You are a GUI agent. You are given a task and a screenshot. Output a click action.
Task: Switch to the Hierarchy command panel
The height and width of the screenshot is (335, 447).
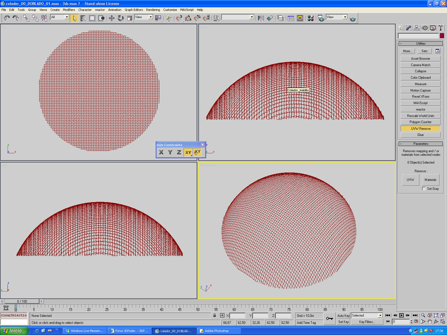coord(417,28)
